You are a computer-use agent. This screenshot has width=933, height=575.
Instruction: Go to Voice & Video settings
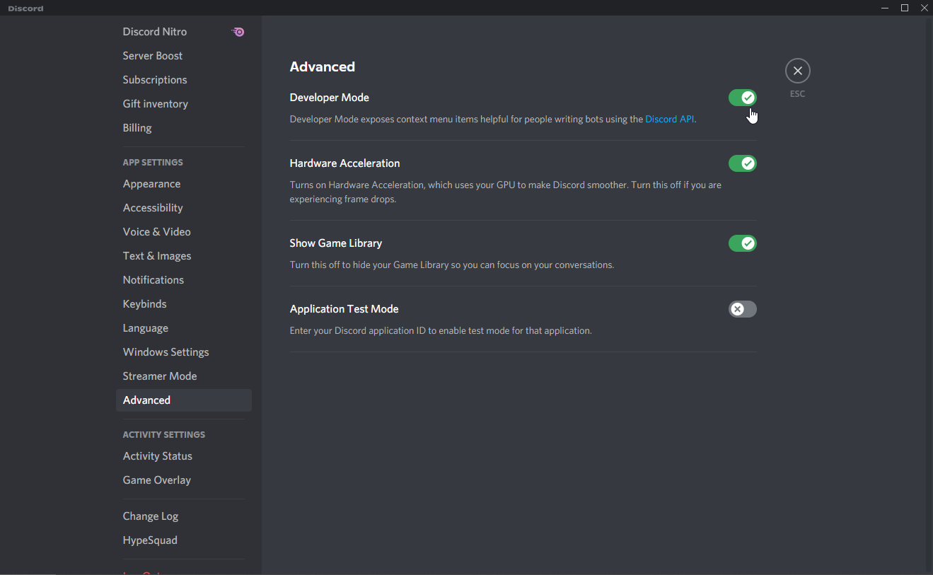(156, 232)
